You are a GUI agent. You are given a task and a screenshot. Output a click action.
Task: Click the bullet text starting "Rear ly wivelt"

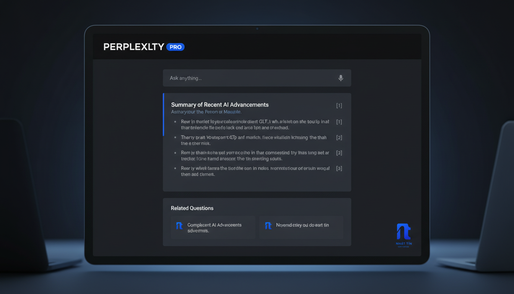tap(255, 171)
